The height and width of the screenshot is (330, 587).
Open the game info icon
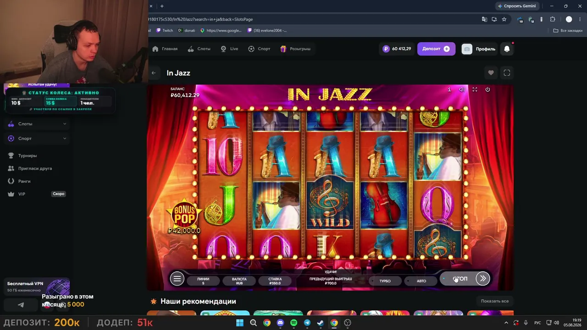pos(449,90)
